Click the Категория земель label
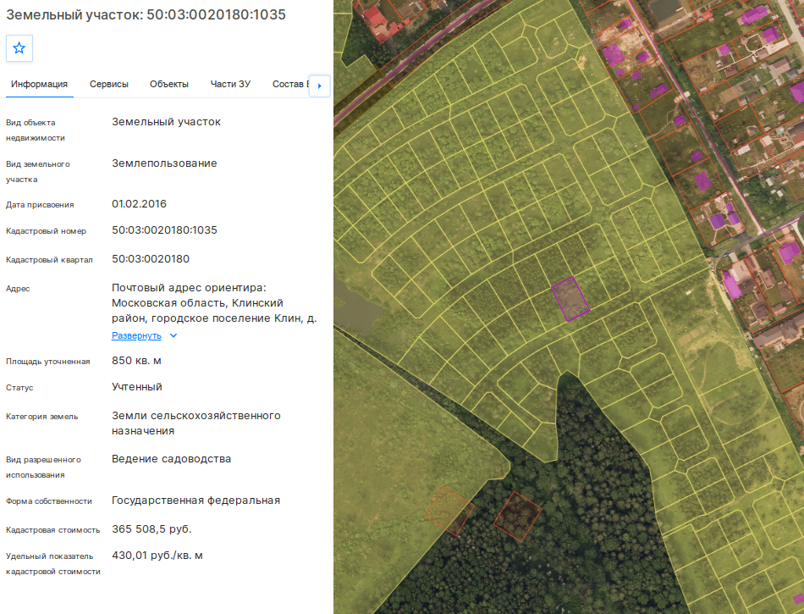Image resolution: width=804 pixels, height=614 pixels. click(x=42, y=417)
